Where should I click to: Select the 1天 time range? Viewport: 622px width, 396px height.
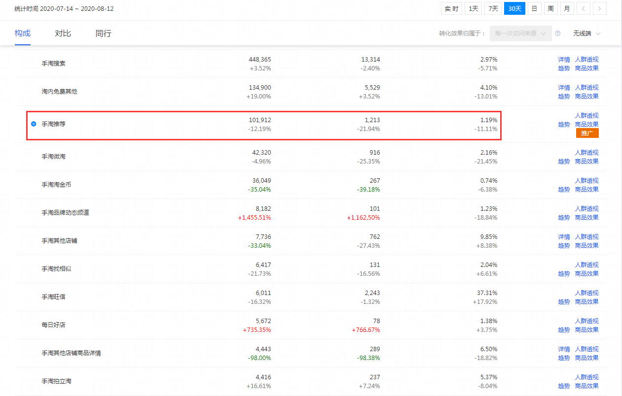pyautogui.click(x=474, y=8)
